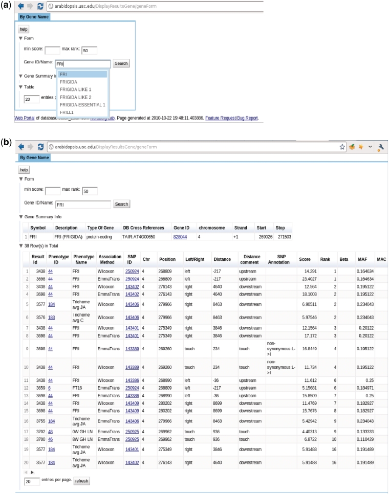The image size is (389, 495).
Task: Reload the page in panel (a) browser
Action: [40, 6]
